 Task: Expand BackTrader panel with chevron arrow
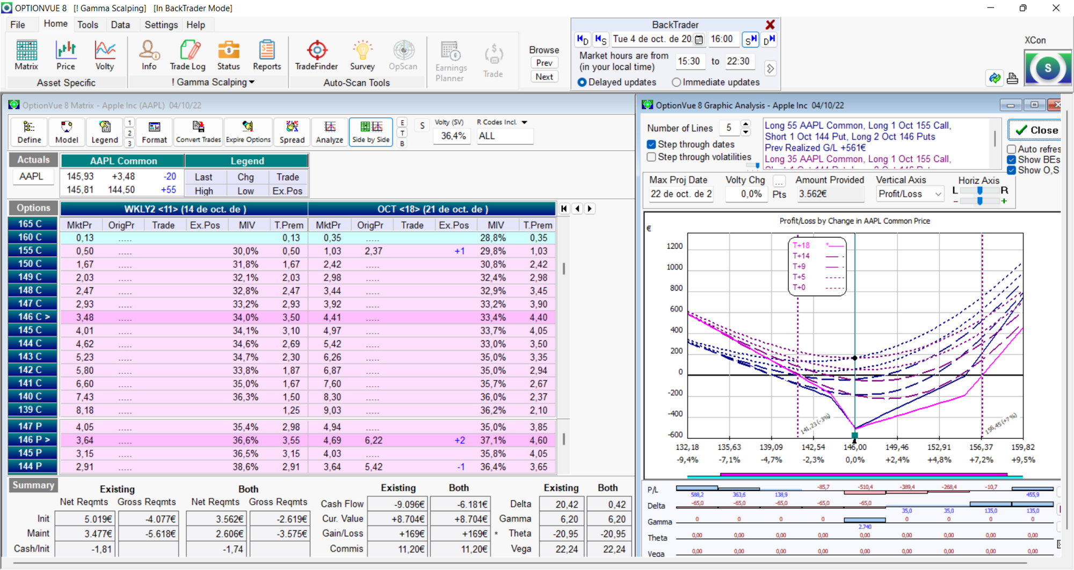[x=770, y=69]
